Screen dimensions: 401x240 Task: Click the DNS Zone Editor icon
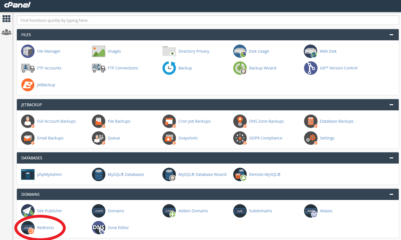pos(98,227)
